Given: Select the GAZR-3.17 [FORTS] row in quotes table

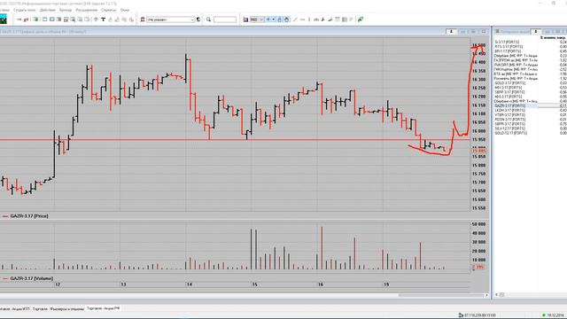Looking at the screenshot, I should click(530, 105).
